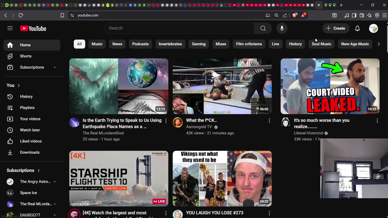Open more options for earthquake place names video
Viewport: 388px width, 218px height.
pyautogui.click(x=166, y=121)
